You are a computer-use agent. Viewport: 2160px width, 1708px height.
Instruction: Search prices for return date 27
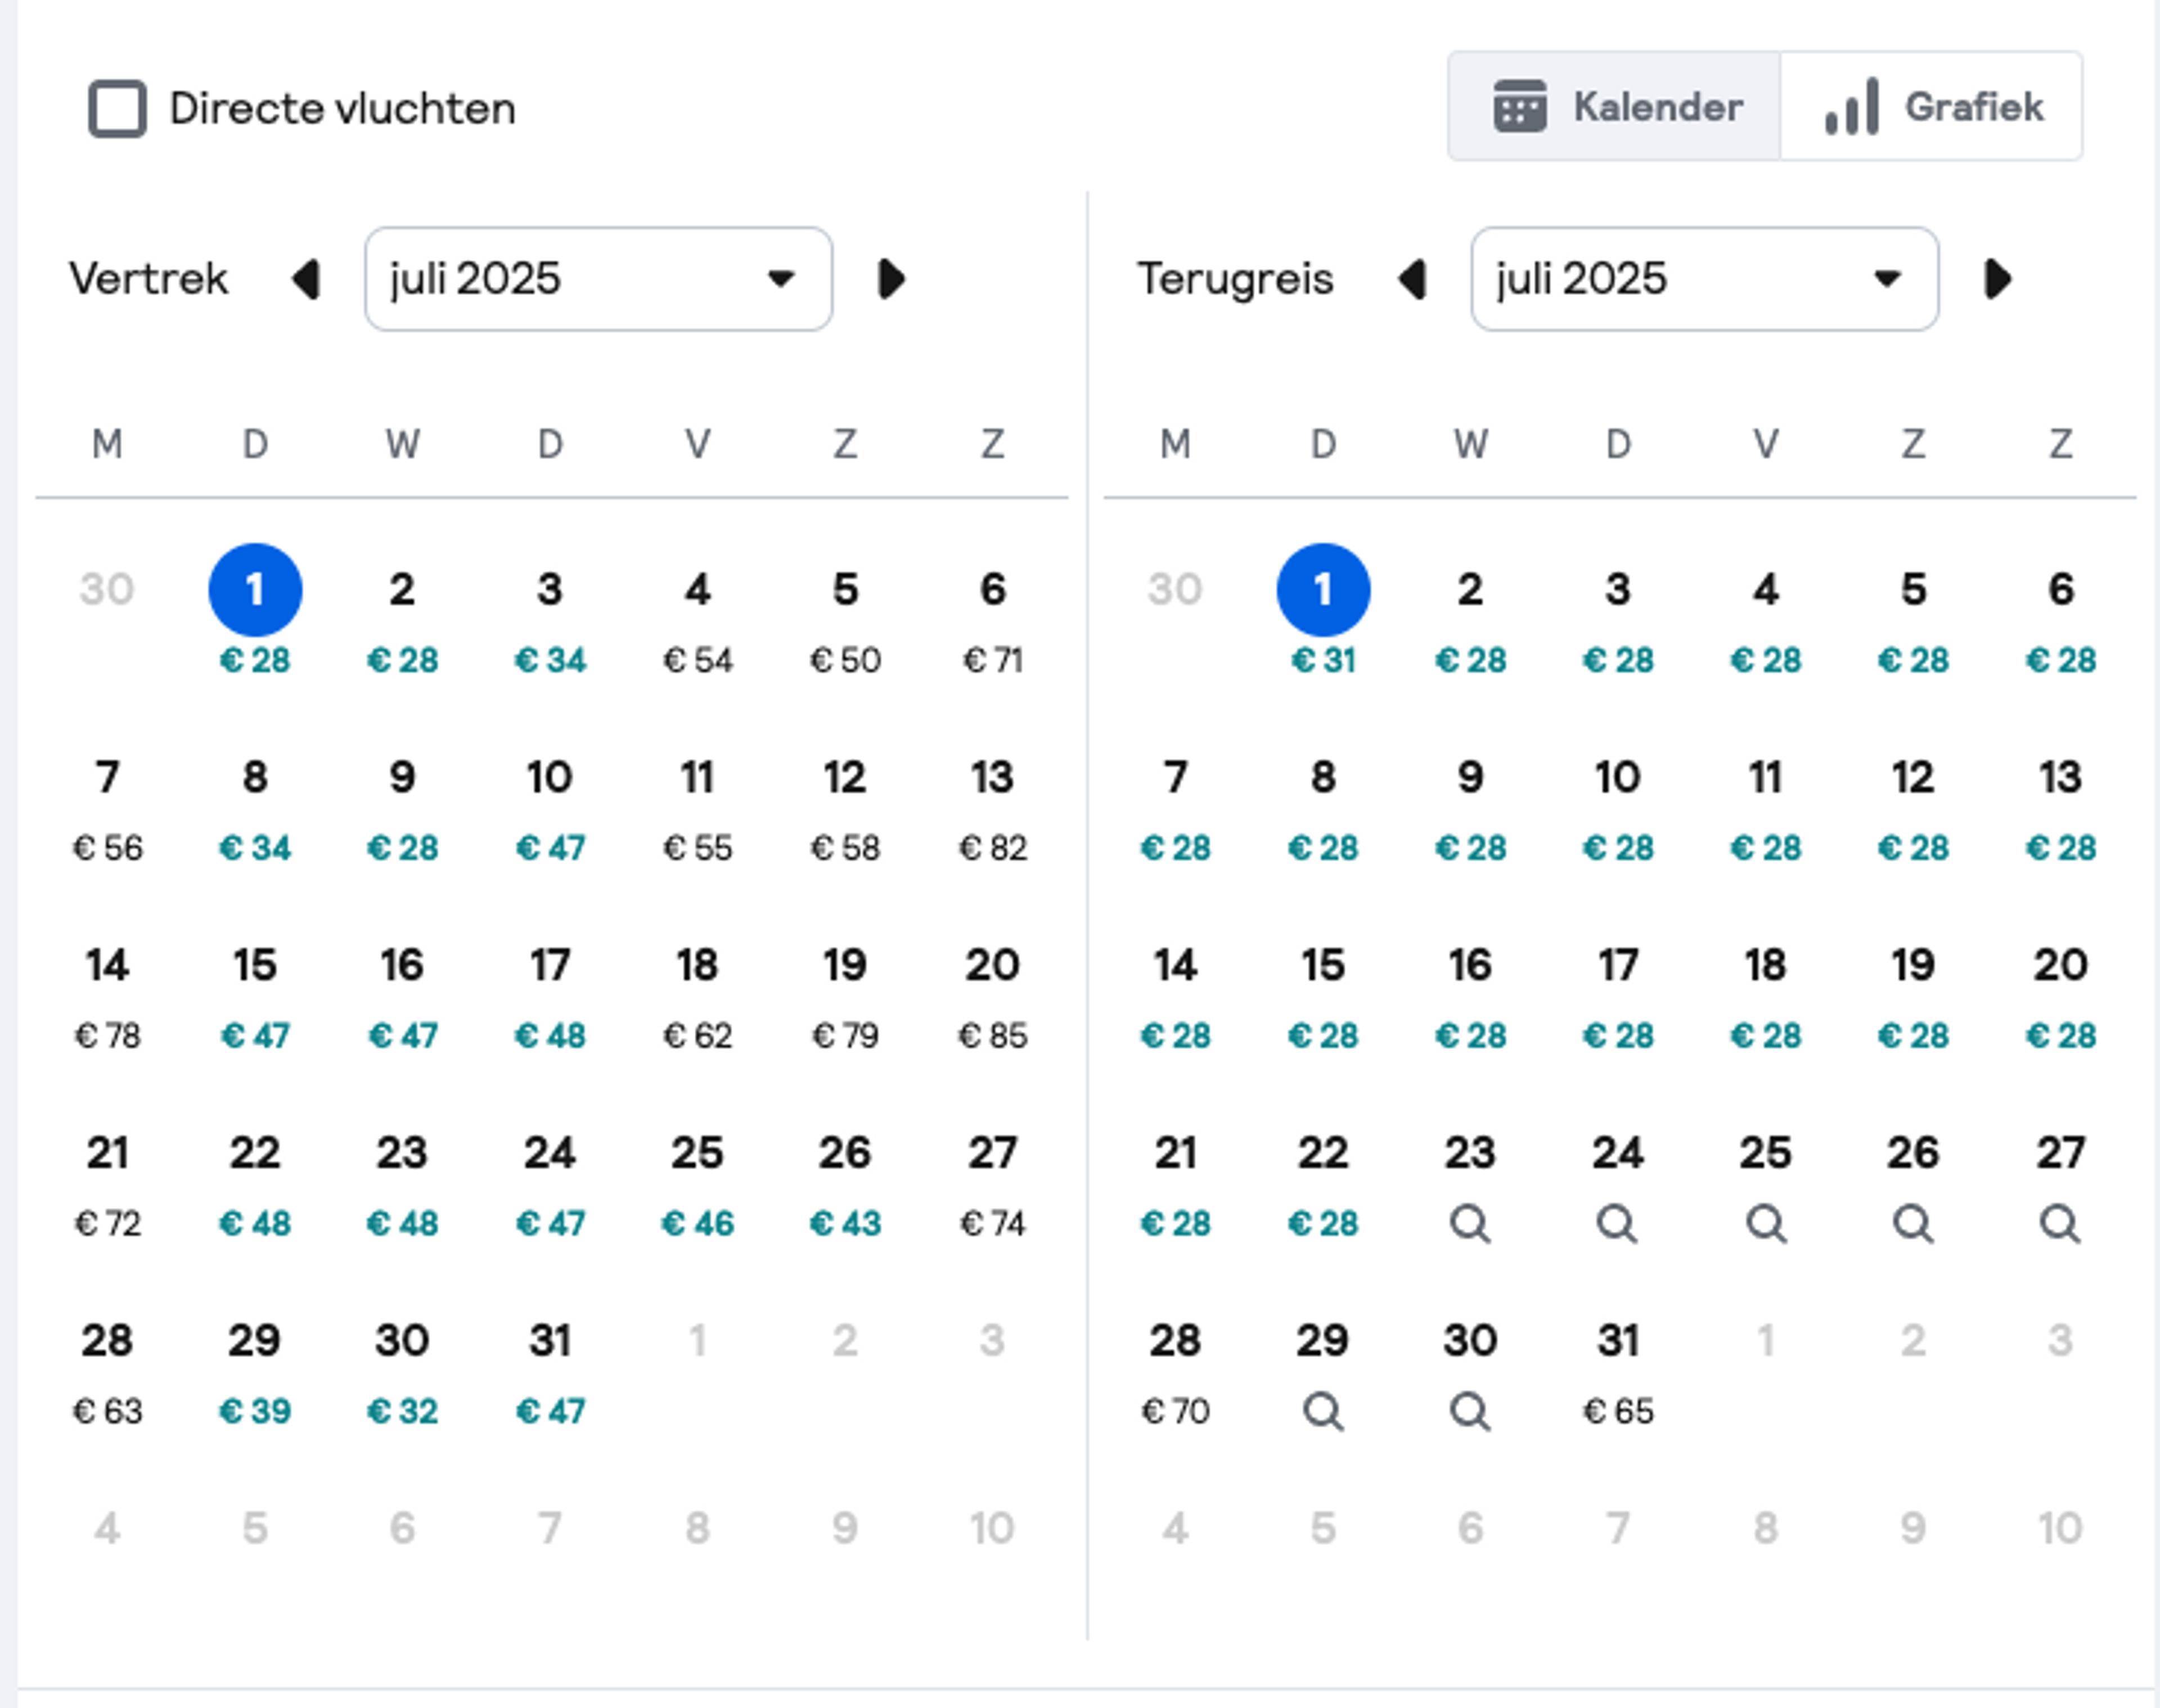(x=2060, y=1223)
